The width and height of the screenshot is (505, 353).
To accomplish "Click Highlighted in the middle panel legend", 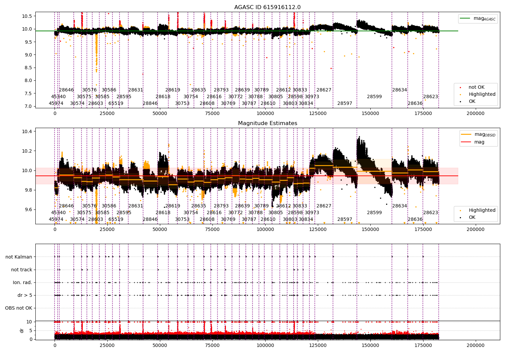I will click(x=482, y=210).
